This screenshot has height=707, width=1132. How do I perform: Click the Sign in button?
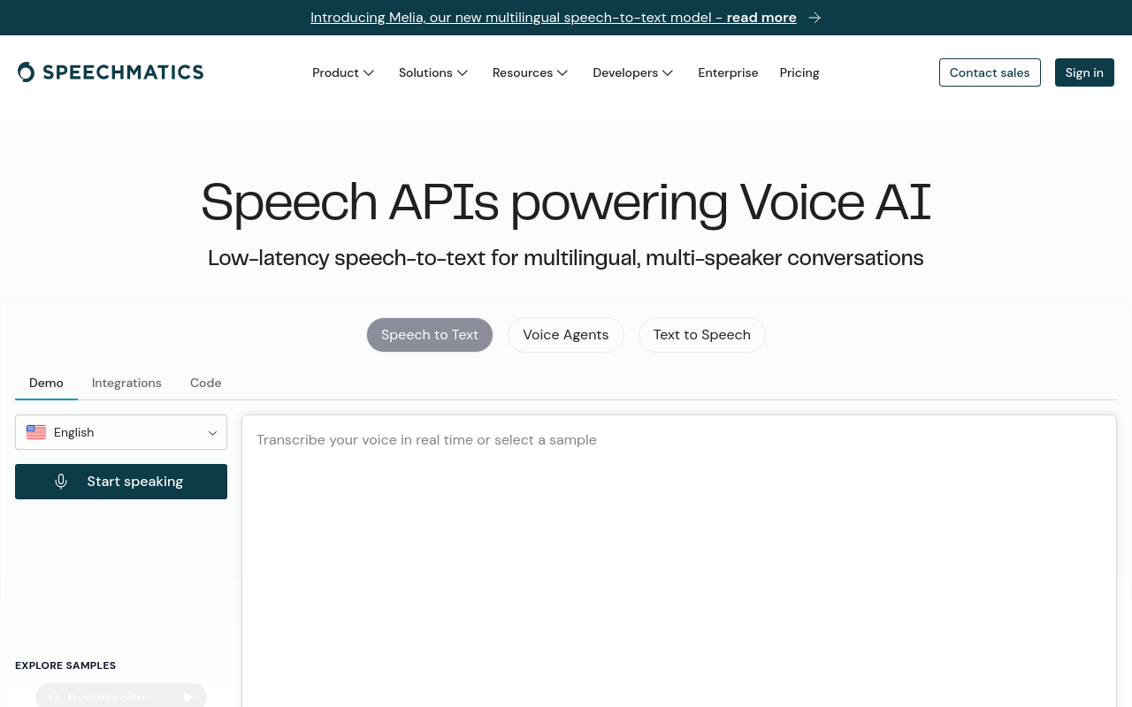click(x=1084, y=72)
